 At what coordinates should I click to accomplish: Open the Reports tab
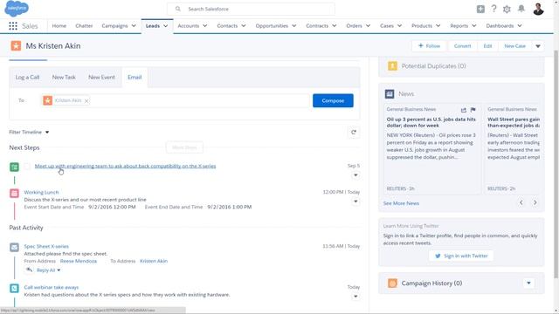click(x=459, y=25)
